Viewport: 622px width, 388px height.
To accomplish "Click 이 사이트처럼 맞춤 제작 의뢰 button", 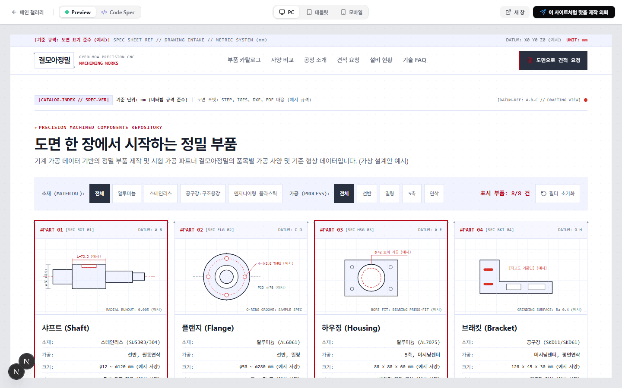I will coord(574,12).
